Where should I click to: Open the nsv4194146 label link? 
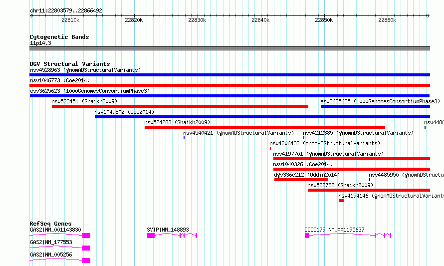point(391,196)
